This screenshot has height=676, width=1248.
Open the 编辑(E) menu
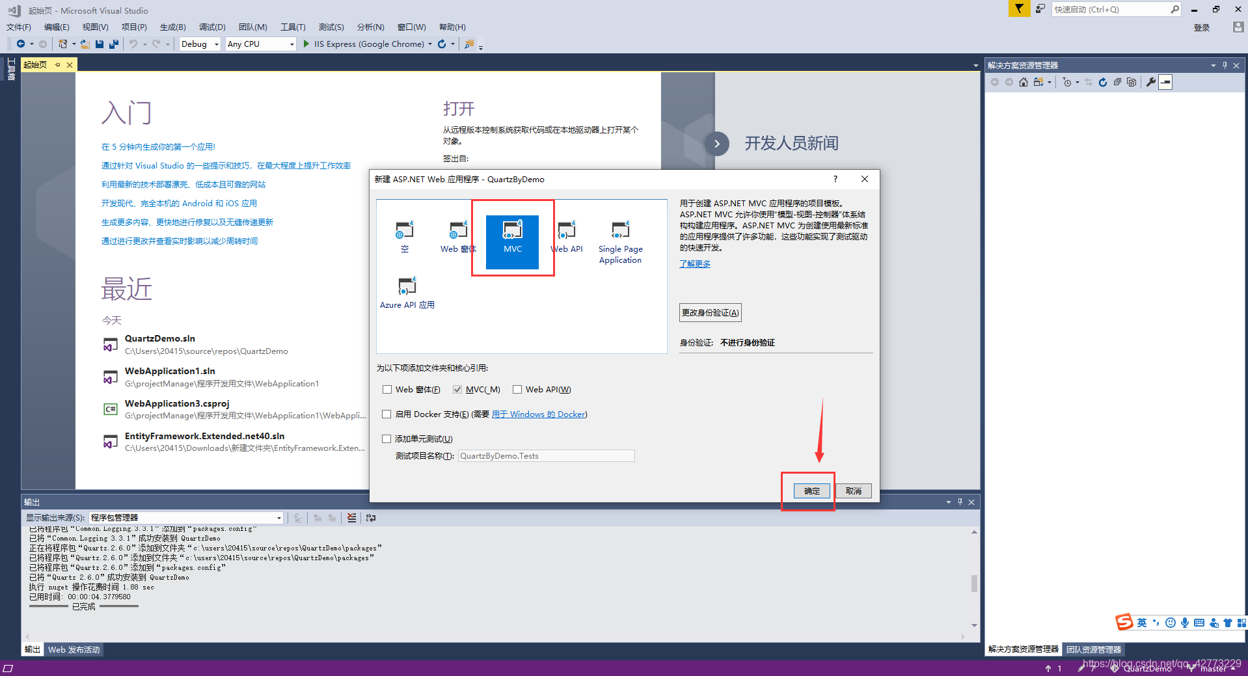57,27
